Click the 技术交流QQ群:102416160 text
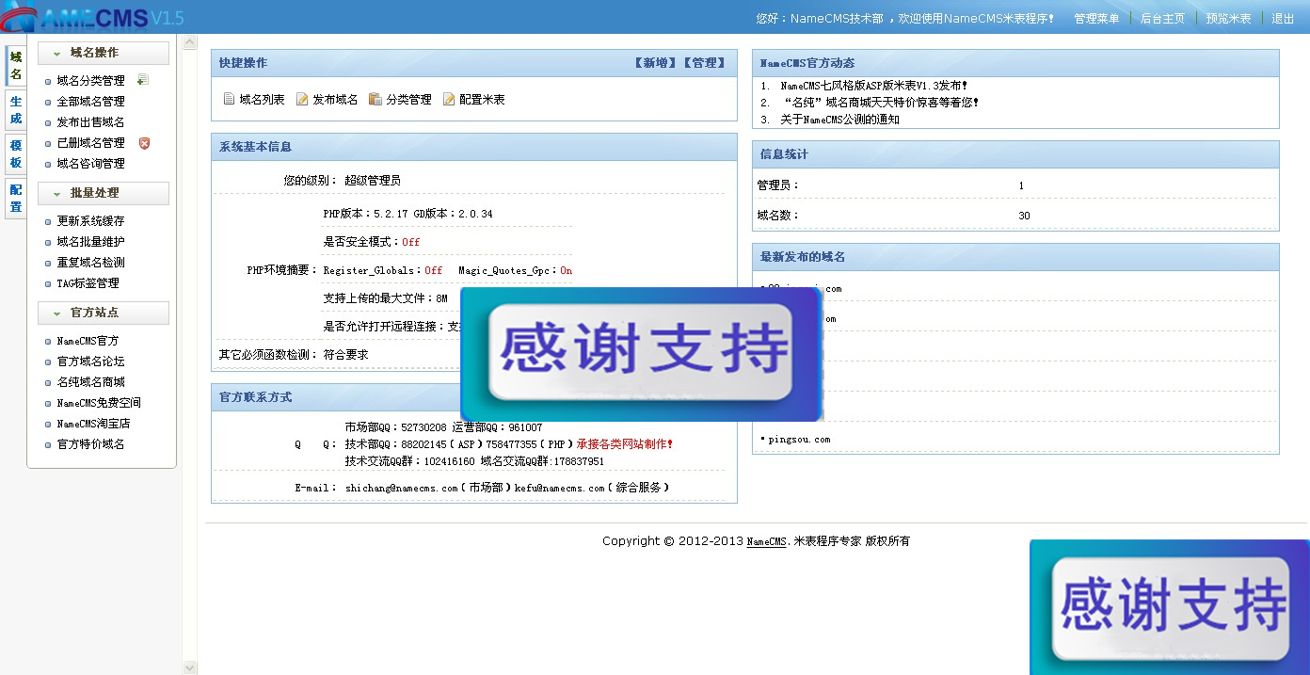Image resolution: width=1310 pixels, height=675 pixels. point(409,461)
